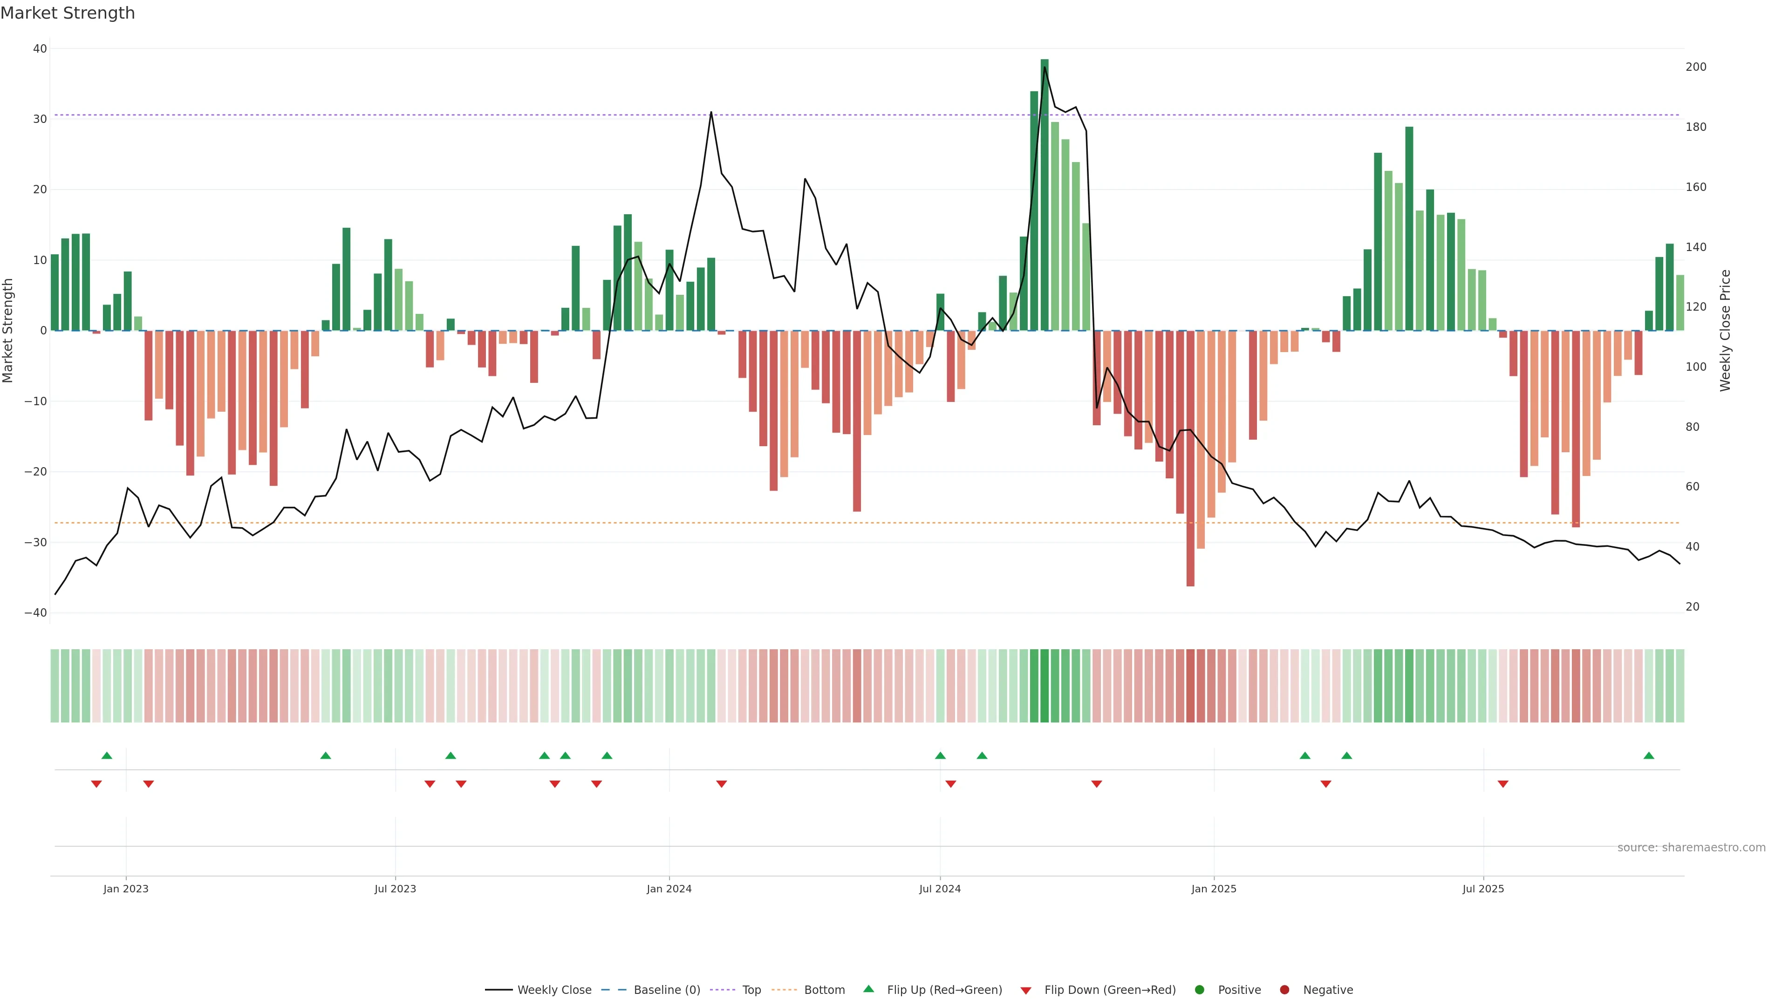Click the Market Strength chart title
This screenshot has width=1789, height=1006.
pos(68,13)
